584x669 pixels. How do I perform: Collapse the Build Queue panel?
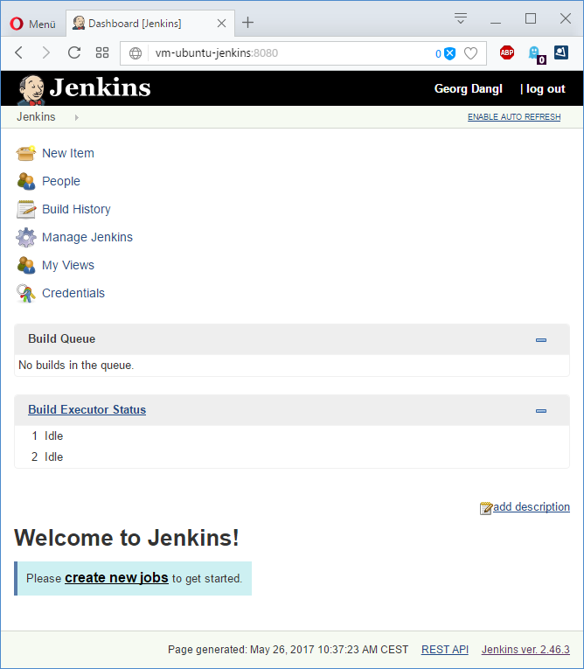541,340
